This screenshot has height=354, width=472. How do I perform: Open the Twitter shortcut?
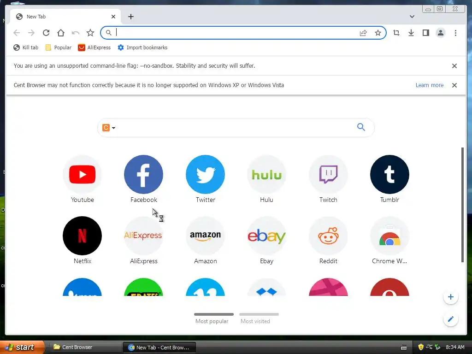[205, 179]
